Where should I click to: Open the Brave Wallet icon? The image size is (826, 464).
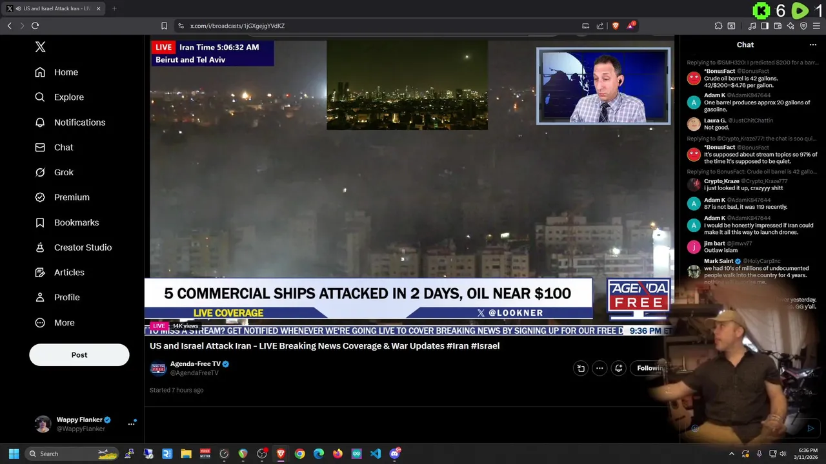(778, 26)
